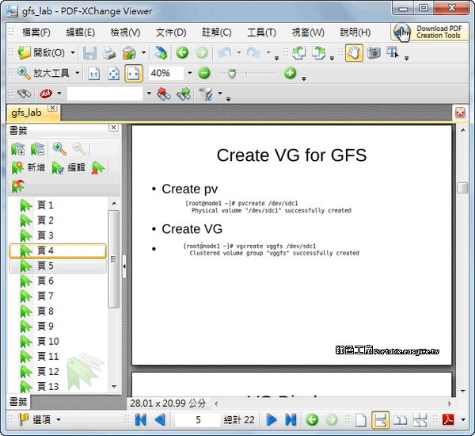Set zoom to actual size 1:1

pos(94,74)
